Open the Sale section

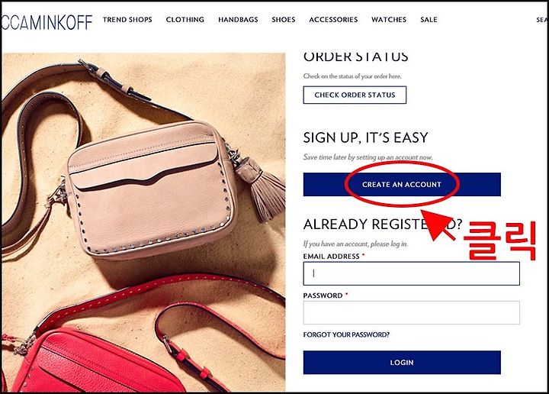(429, 20)
